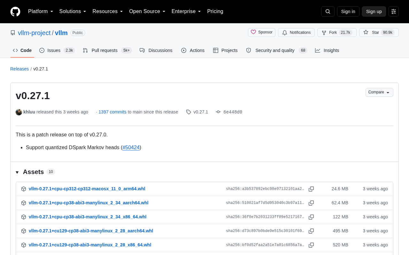409x255 pixels.
Task: Download vllm cpu manylinux_2_34_aarch64 wheel
Action: point(89,203)
